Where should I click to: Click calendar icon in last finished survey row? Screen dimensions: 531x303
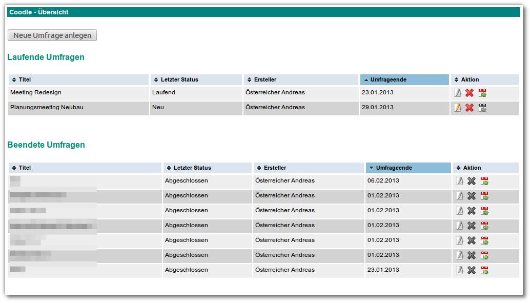(484, 270)
